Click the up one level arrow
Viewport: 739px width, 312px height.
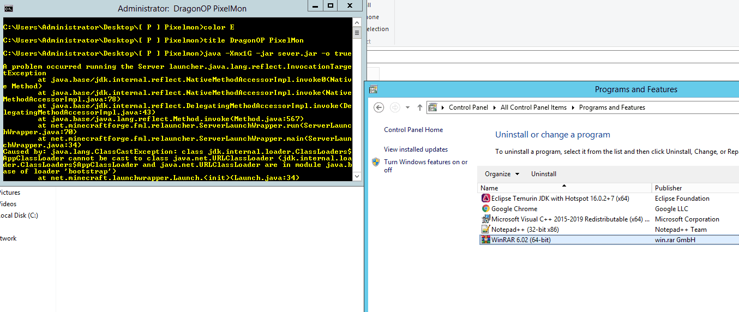(419, 107)
